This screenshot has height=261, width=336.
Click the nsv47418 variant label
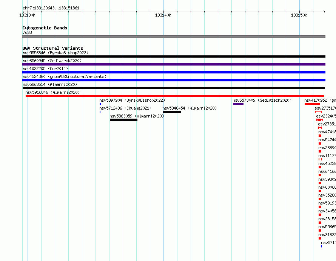coord(327,132)
